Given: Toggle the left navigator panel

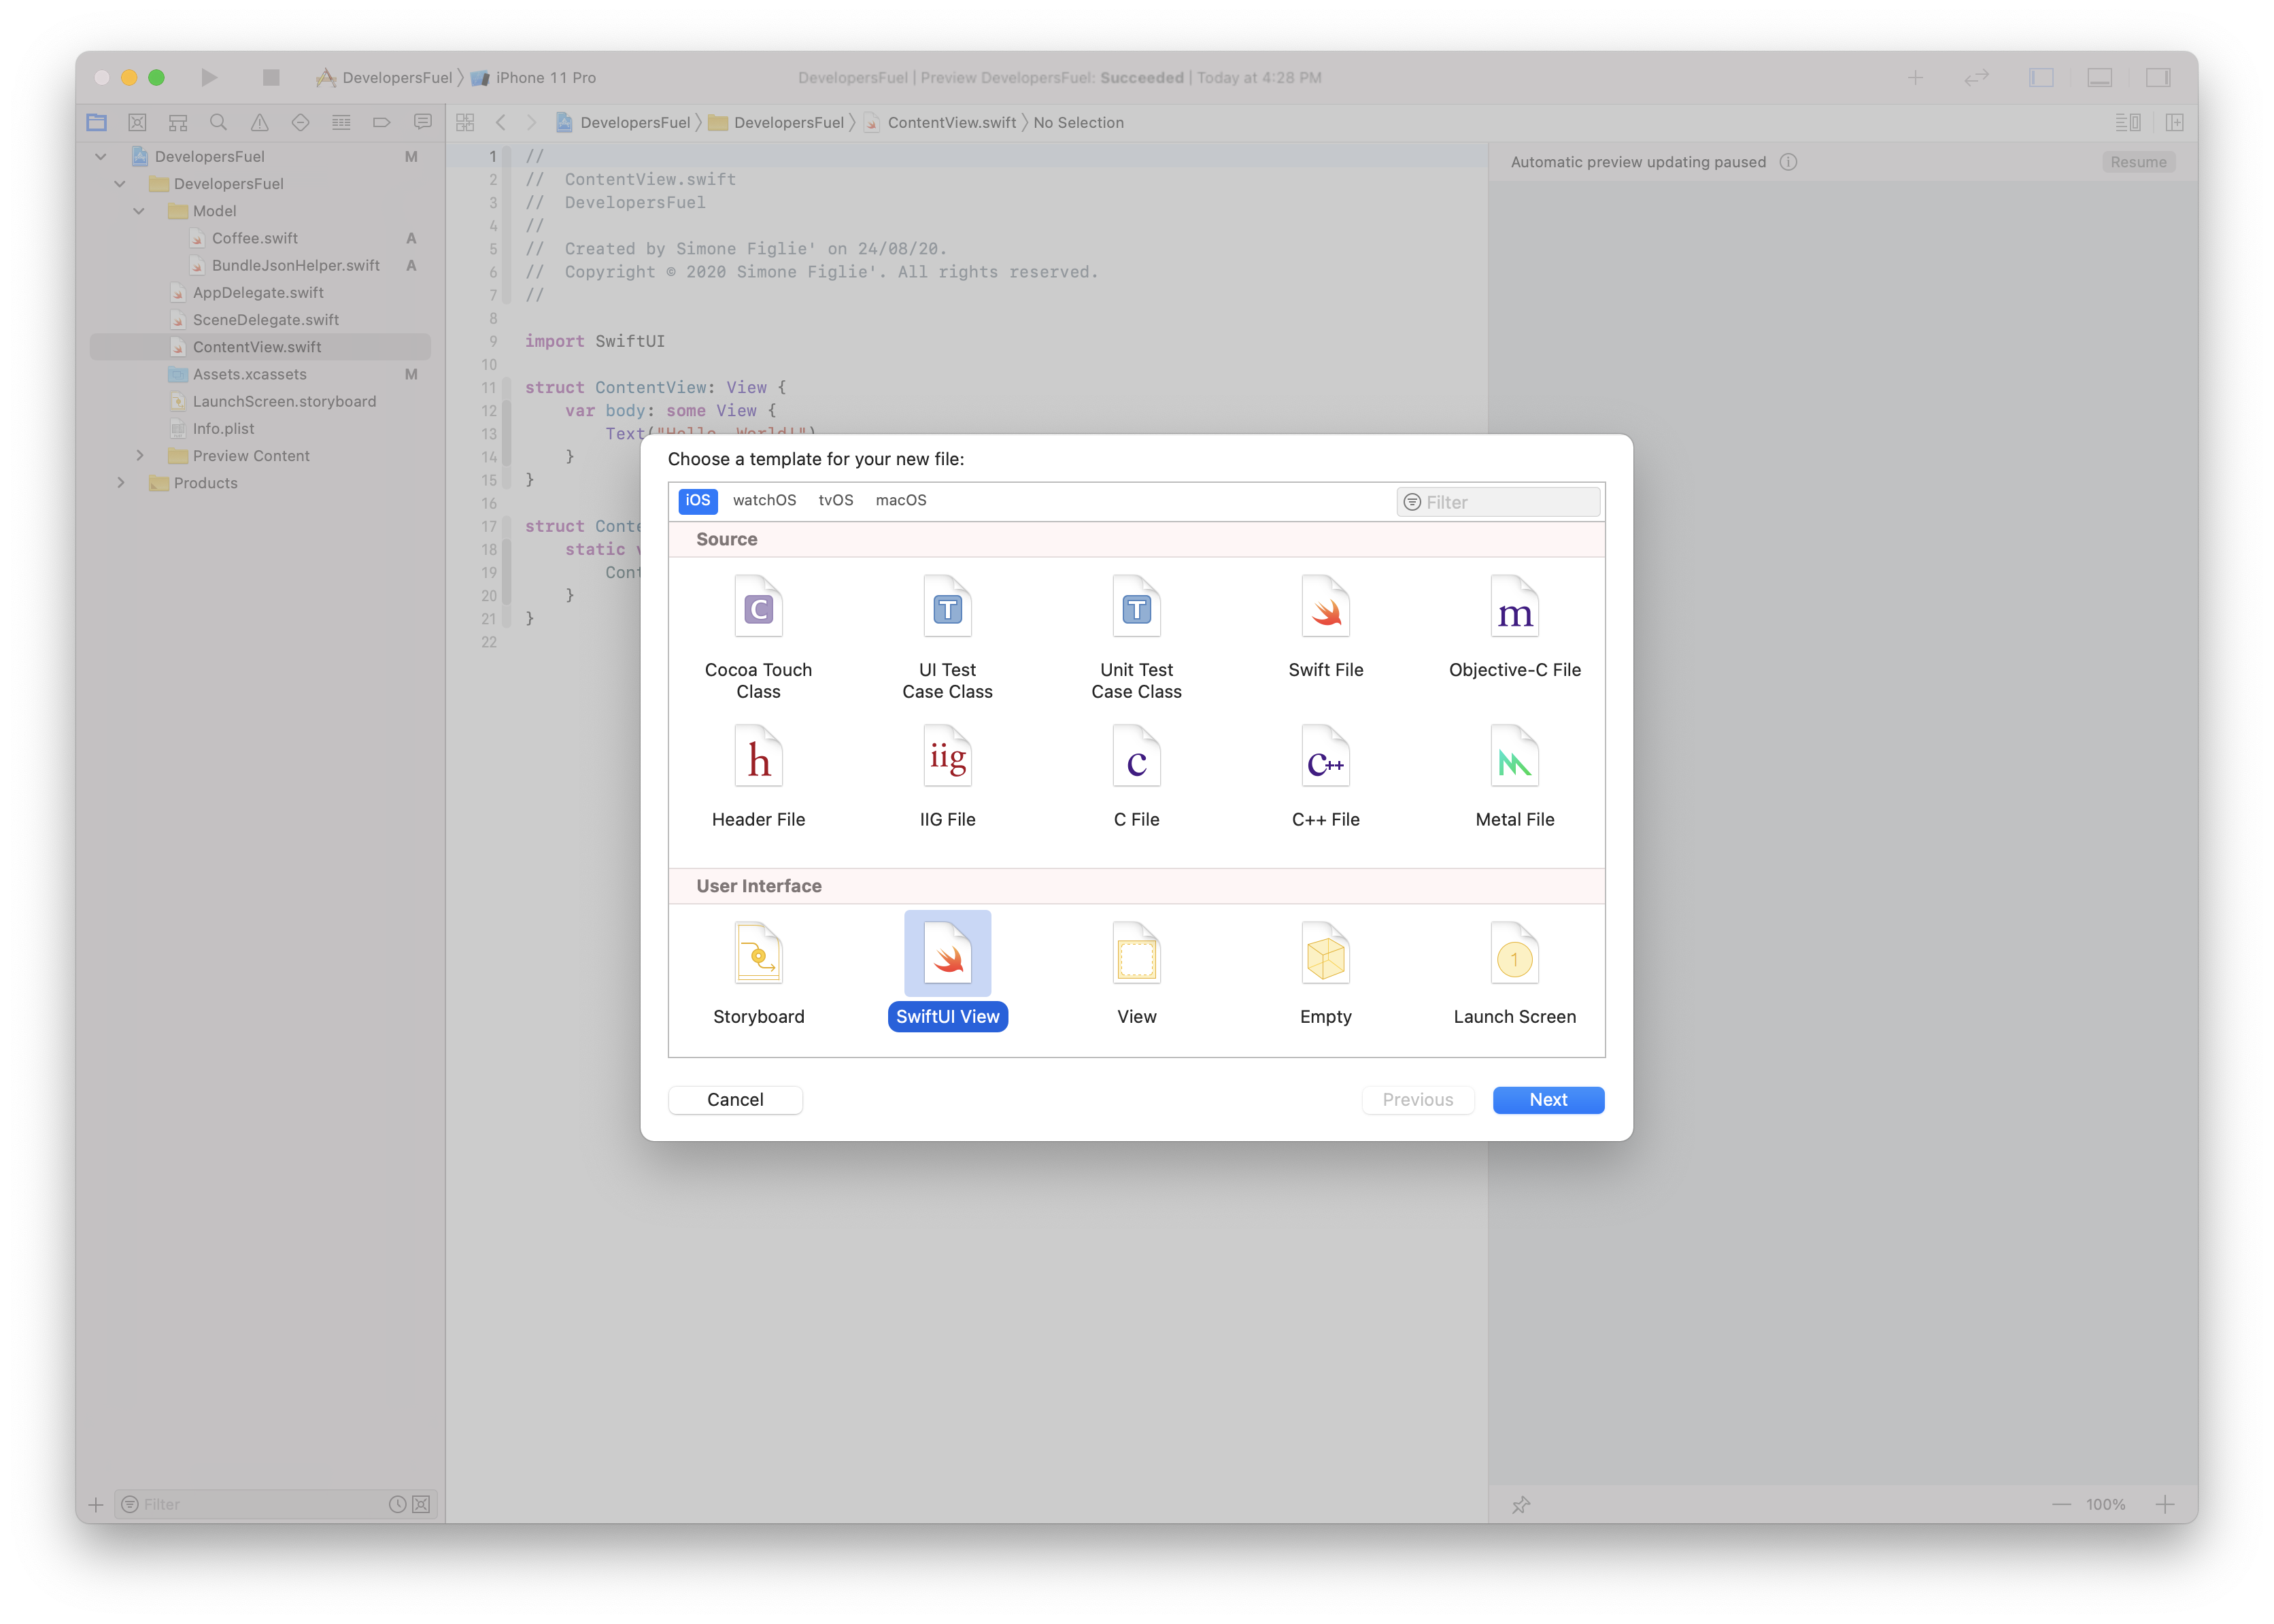Looking at the screenshot, I should click(2041, 77).
